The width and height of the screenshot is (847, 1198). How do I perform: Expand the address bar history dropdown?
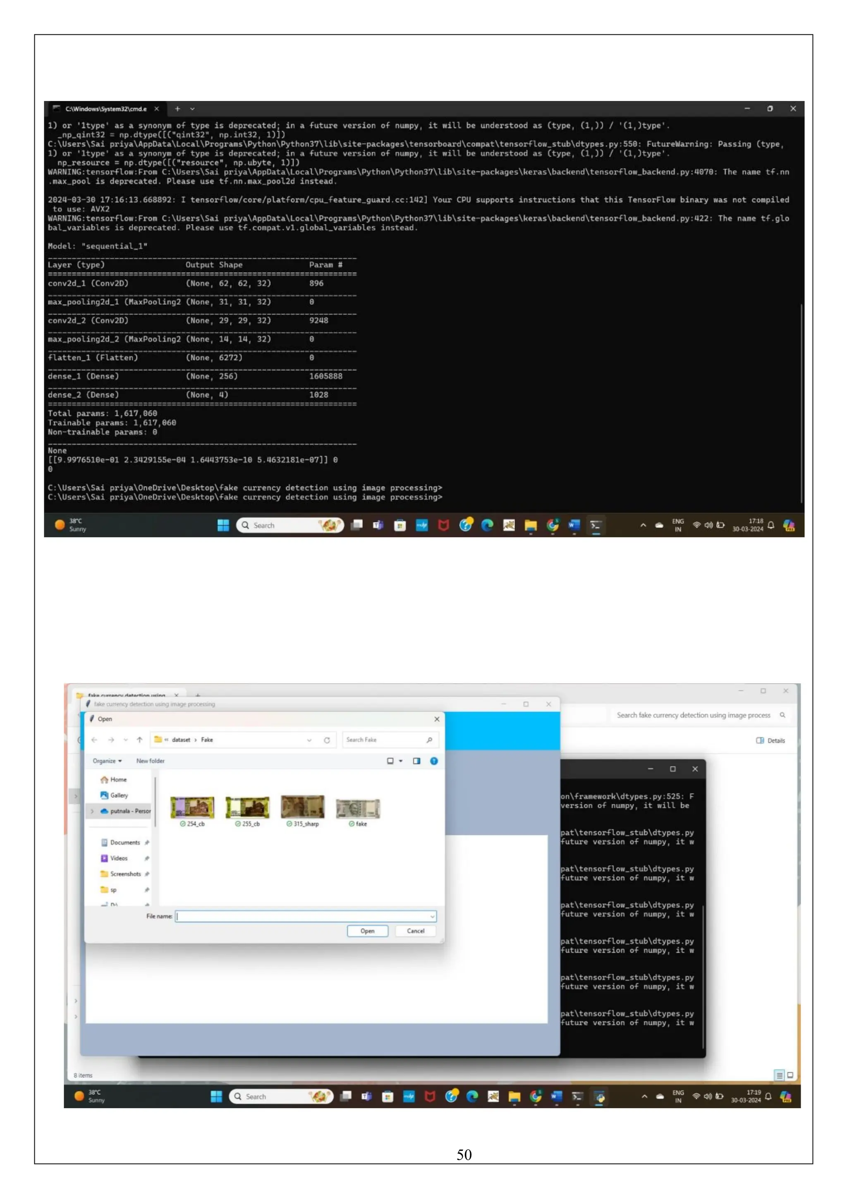click(x=309, y=740)
